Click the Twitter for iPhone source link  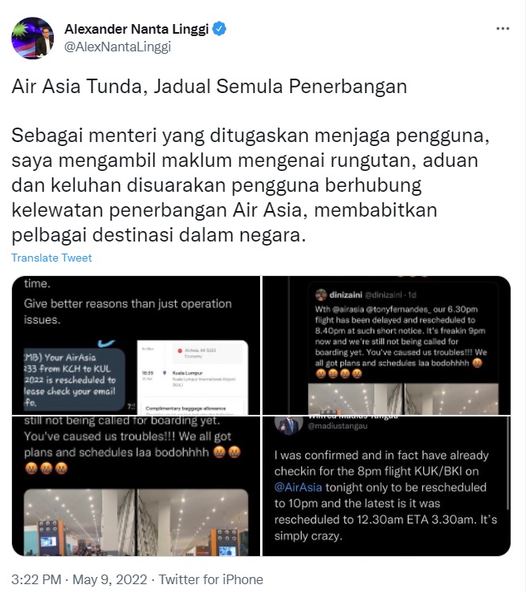211,579
